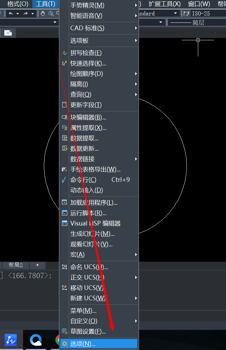Viewport: 226px width, 350px height.
Task: Switch to the 布局2 layout tab
Action: (16, 265)
